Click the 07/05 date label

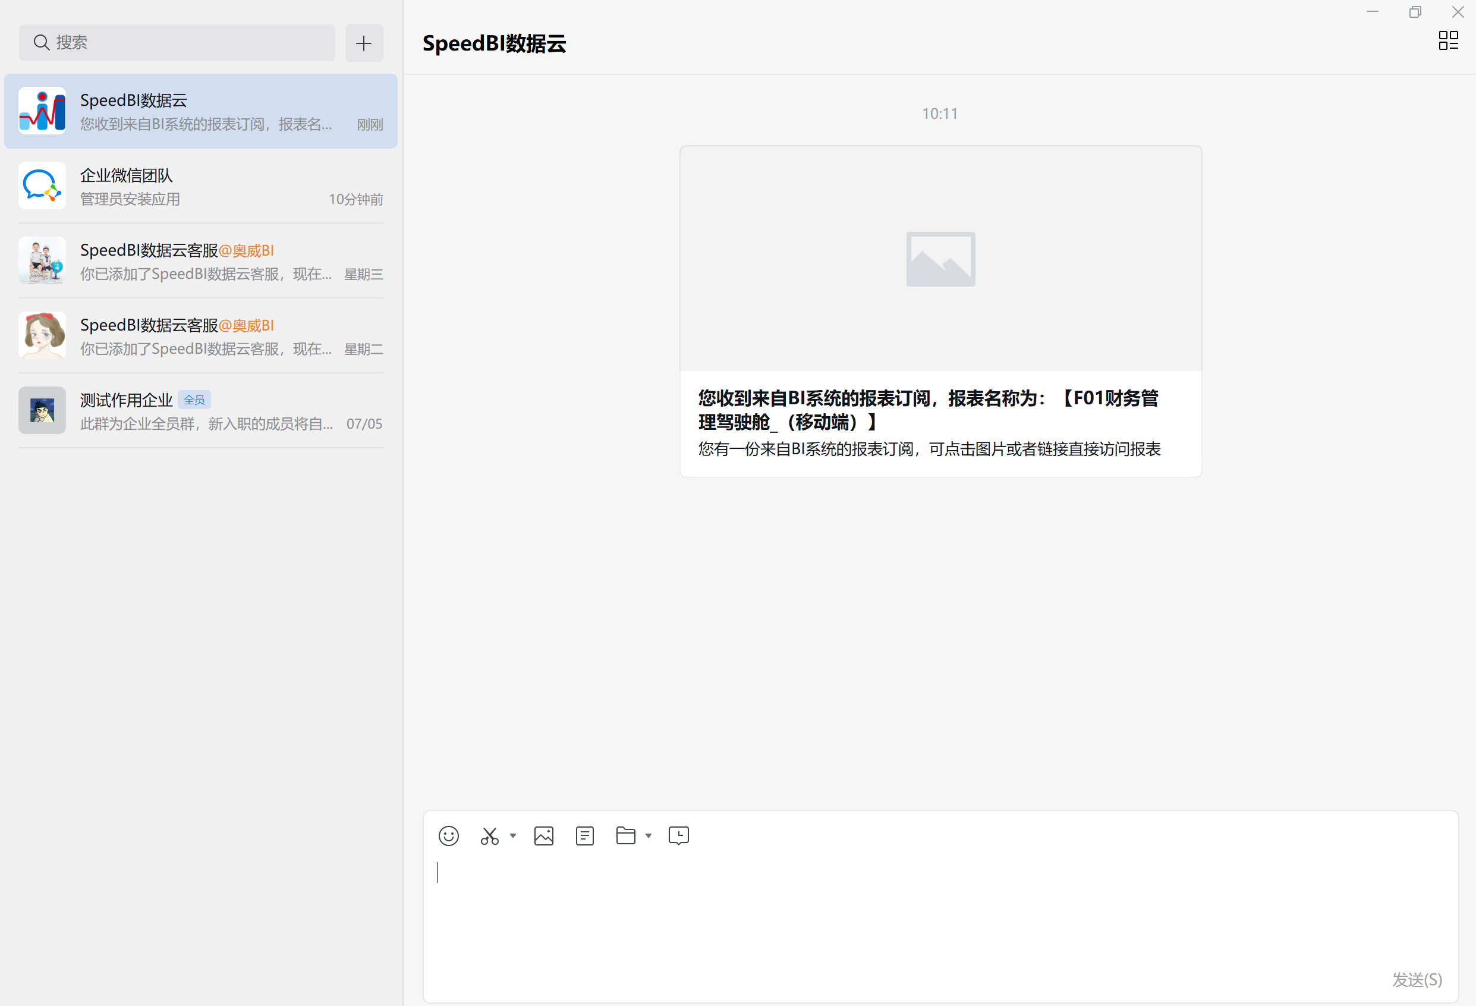(364, 425)
